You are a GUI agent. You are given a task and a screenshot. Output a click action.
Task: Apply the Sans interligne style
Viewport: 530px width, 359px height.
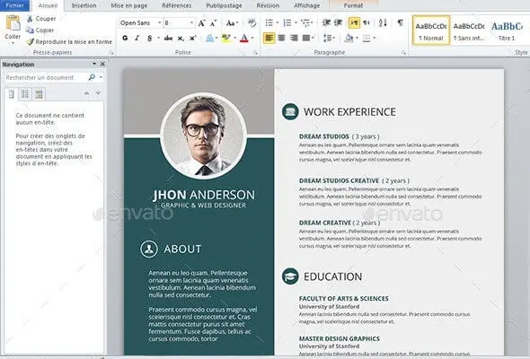[x=469, y=30]
